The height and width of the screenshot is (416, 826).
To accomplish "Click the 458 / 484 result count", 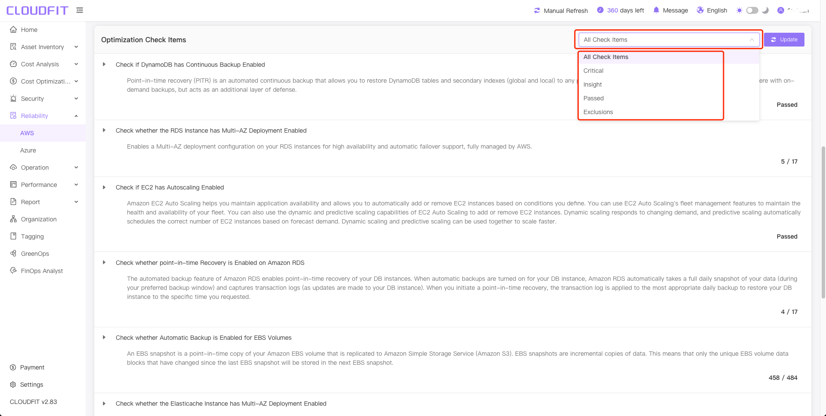I will point(783,378).
